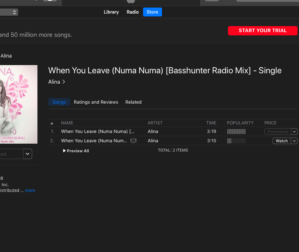
Task: Click the Purchased button for track 1
Action: click(x=278, y=132)
